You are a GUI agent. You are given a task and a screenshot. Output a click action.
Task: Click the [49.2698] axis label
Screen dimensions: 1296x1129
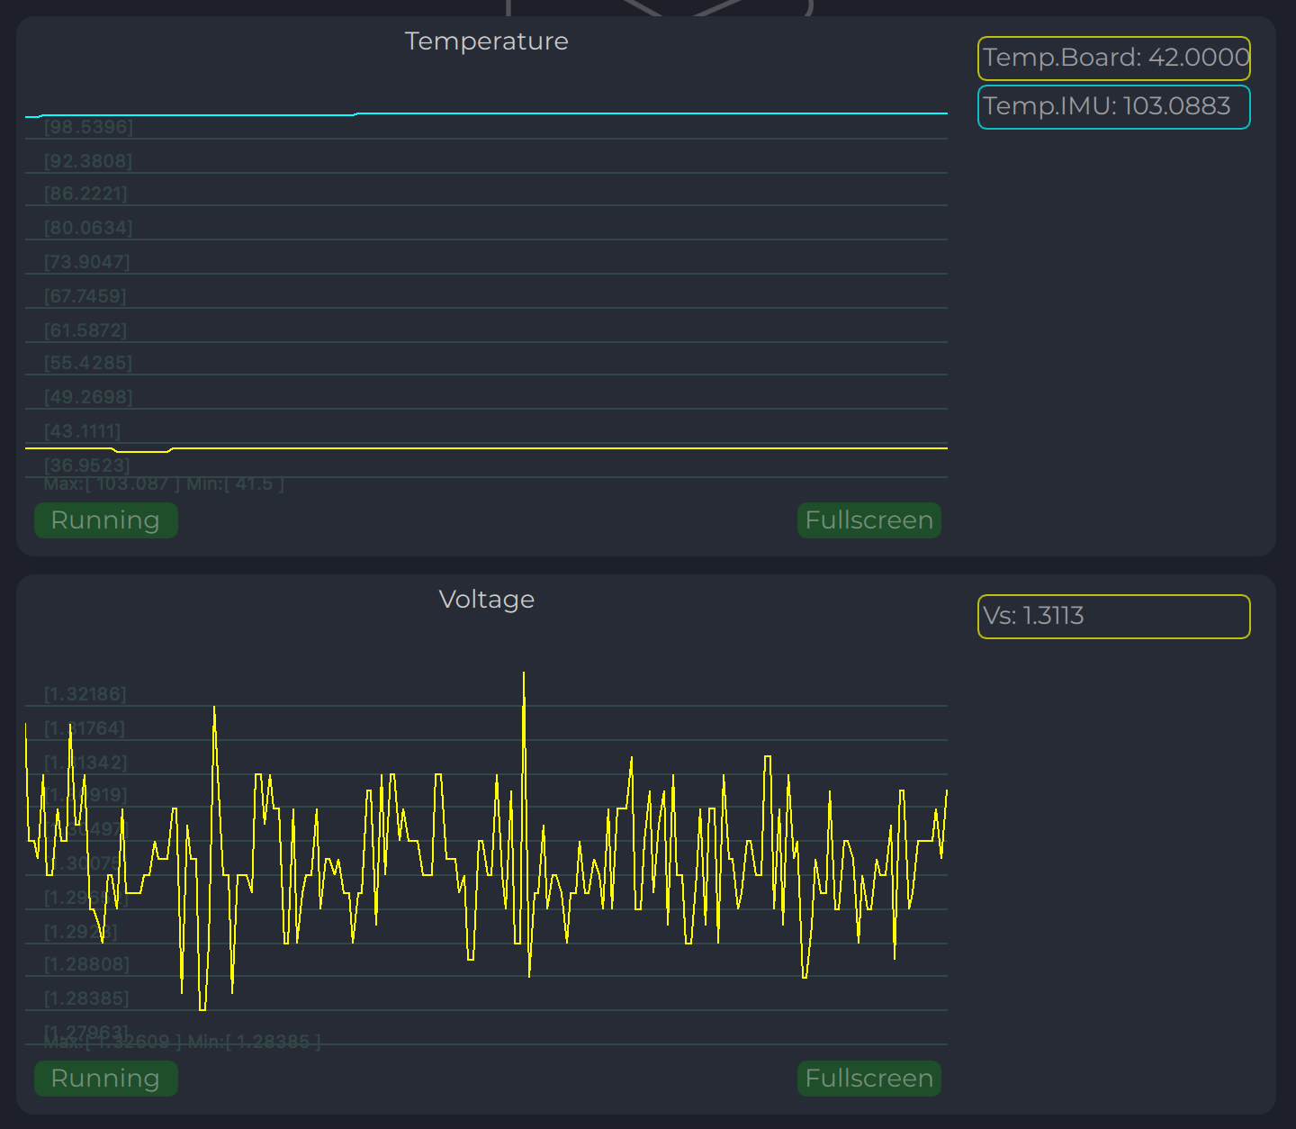coord(88,397)
